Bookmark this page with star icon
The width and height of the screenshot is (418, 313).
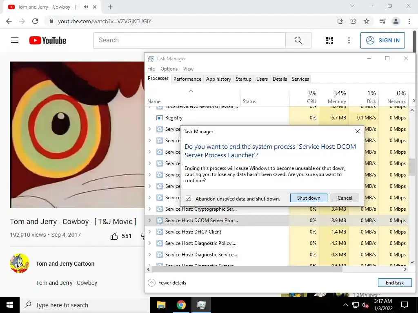pyautogui.click(x=367, y=21)
